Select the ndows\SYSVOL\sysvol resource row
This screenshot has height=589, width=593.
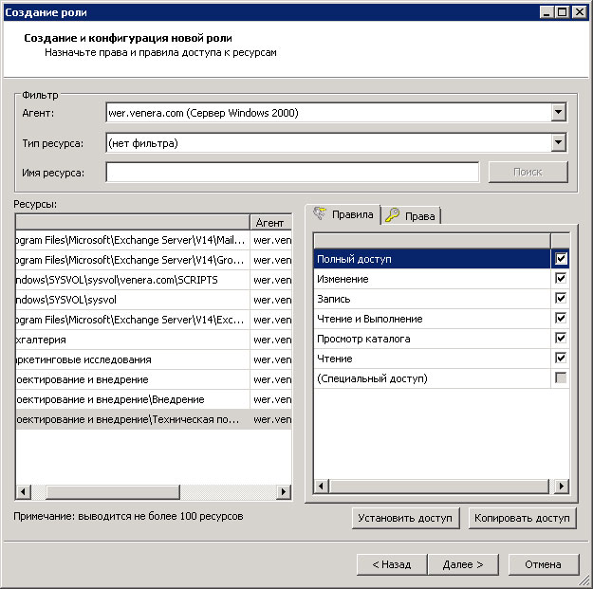pyautogui.click(x=154, y=300)
